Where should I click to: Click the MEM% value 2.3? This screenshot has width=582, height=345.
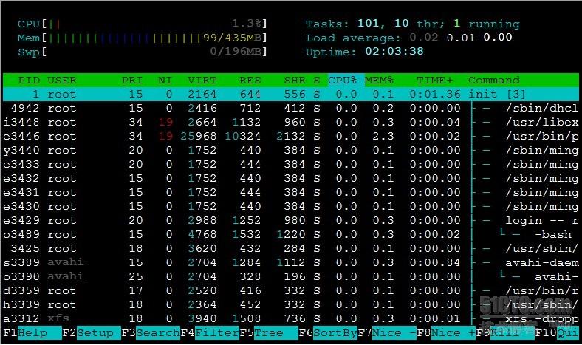pyautogui.click(x=383, y=136)
